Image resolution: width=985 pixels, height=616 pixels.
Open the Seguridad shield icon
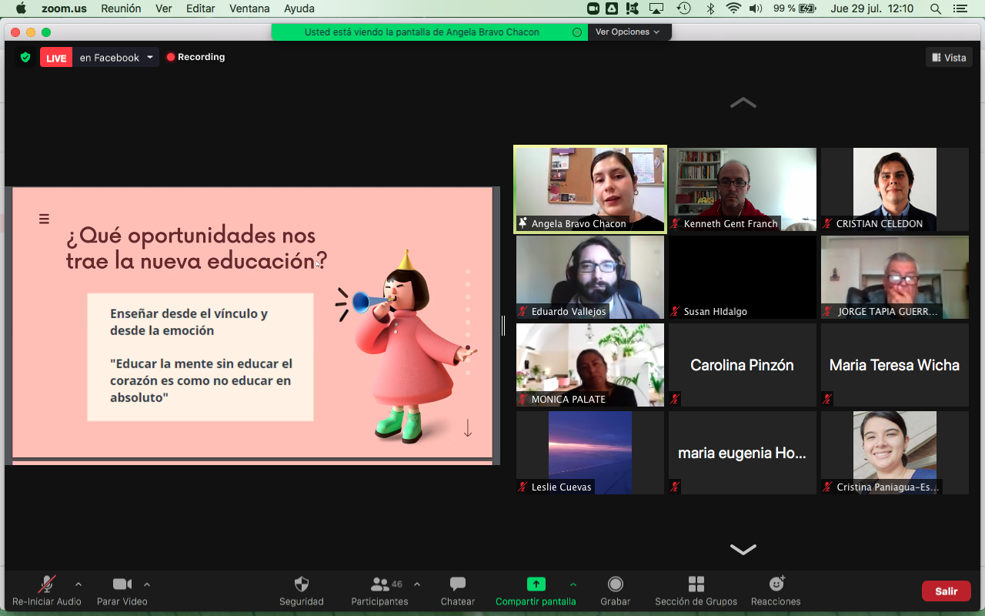pos(301,584)
